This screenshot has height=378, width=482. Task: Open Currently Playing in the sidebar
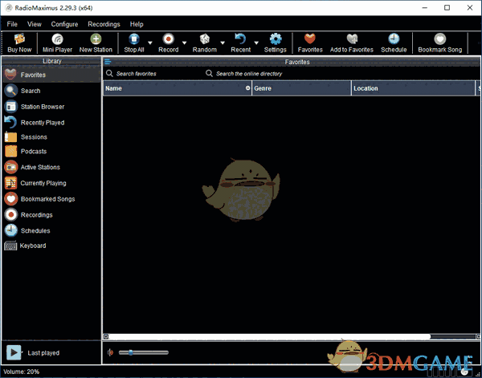pyautogui.click(x=51, y=183)
